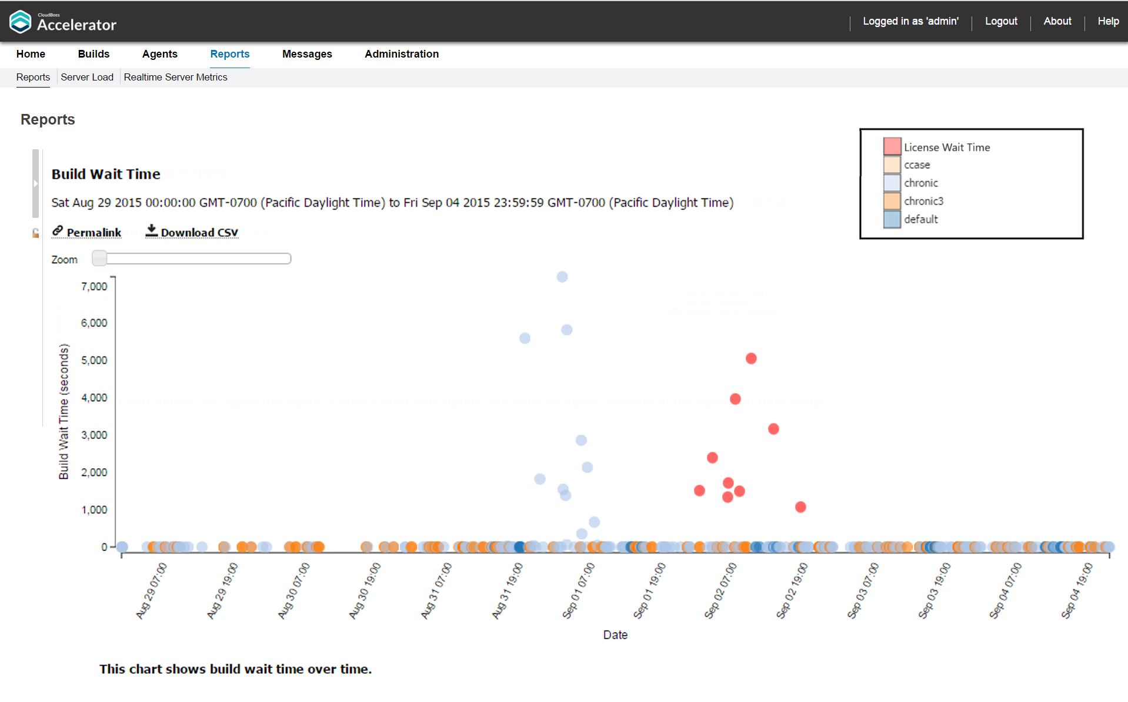This screenshot has height=702, width=1128.
Task: Switch to Realtime Server Metrics sub-tab
Action: point(175,77)
